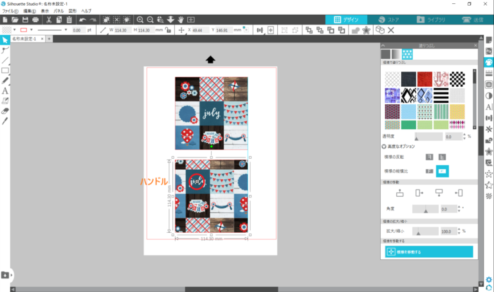Open the 表示 menu
The image size is (494, 292).
pyautogui.click(x=45, y=11)
